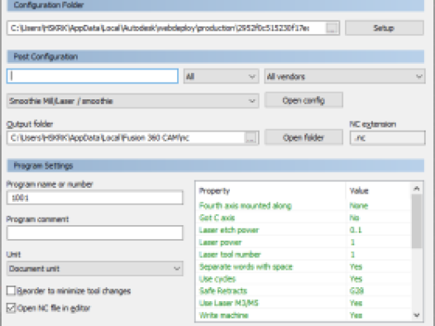Click the Program name or number field
The height and width of the screenshot is (326, 435).
tap(95, 198)
